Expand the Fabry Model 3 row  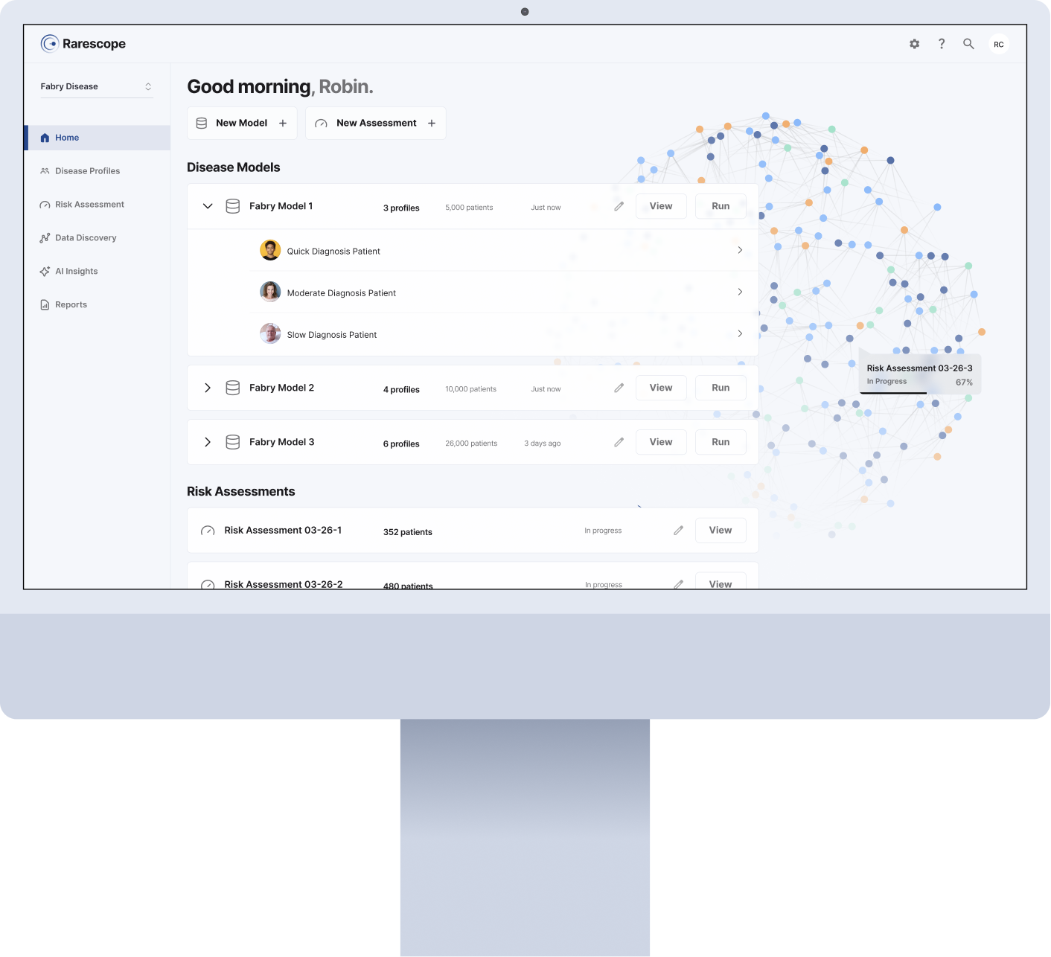pos(208,442)
